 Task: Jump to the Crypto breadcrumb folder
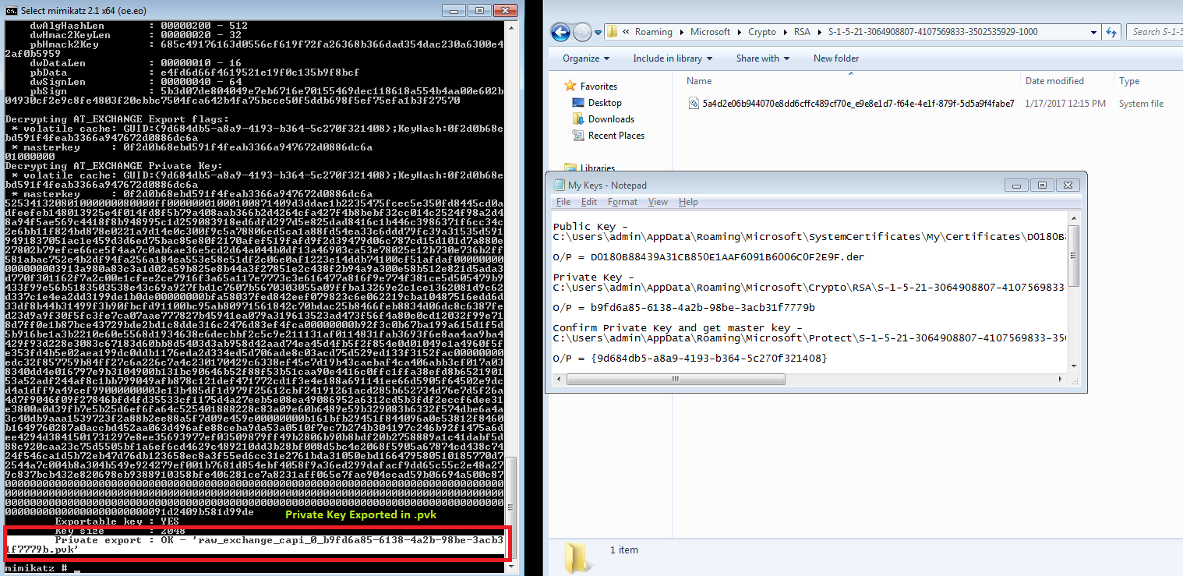pyautogui.click(x=762, y=32)
